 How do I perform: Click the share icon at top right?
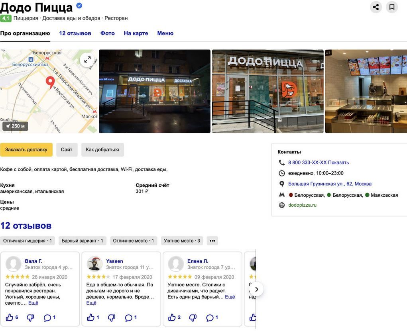(376, 7)
